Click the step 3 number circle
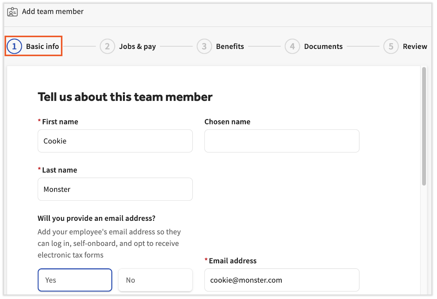Image resolution: width=437 pixels, height=299 pixels. [204, 47]
